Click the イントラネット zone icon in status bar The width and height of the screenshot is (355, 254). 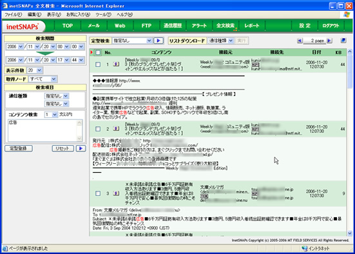point(305,248)
